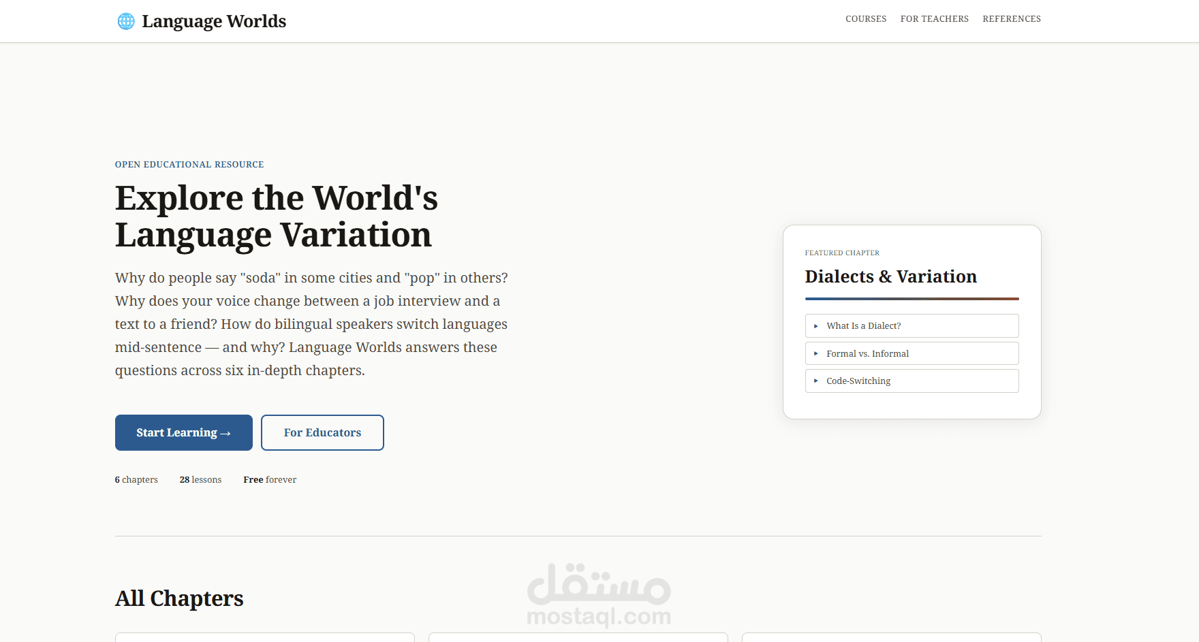Select the For Educators button

(322, 432)
